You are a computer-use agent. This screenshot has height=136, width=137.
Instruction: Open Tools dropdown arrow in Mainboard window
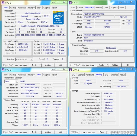point(107,65)
